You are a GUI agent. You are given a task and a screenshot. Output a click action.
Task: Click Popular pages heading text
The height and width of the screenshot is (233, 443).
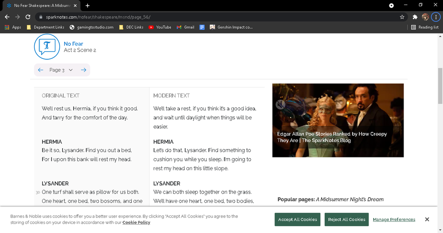click(x=330, y=199)
